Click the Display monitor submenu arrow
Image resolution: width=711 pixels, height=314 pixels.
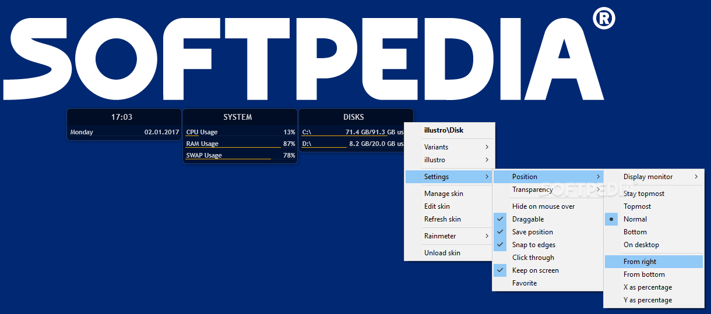click(696, 177)
